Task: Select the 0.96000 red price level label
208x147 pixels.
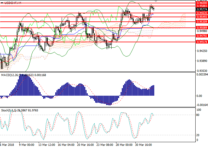Action: pyautogui.click(x=200, y=3)
